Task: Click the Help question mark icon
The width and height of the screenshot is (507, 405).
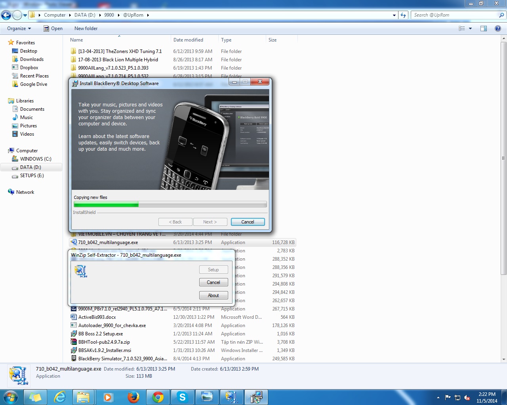Action: pyautogui.click(x=498, y=28)
